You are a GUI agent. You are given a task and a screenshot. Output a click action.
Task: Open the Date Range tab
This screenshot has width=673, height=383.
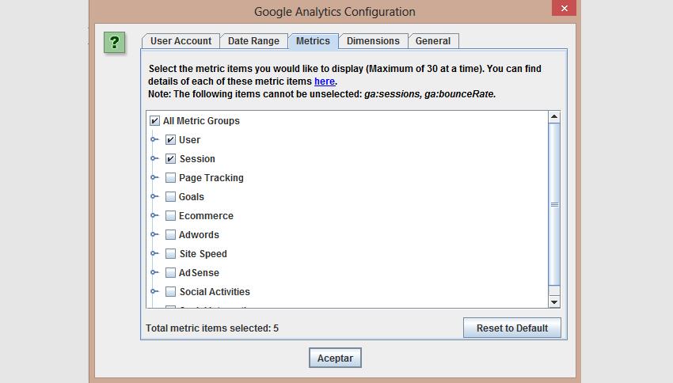coord(253,40)
